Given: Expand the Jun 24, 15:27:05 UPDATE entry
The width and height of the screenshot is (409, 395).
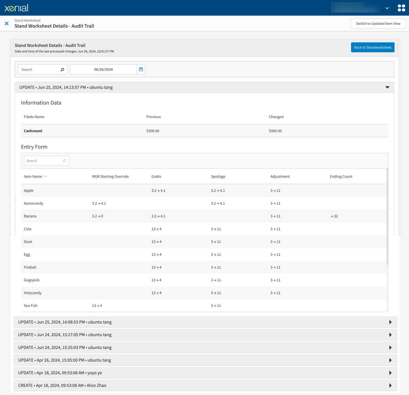Looking at the screenshot, I should (390, 335).
